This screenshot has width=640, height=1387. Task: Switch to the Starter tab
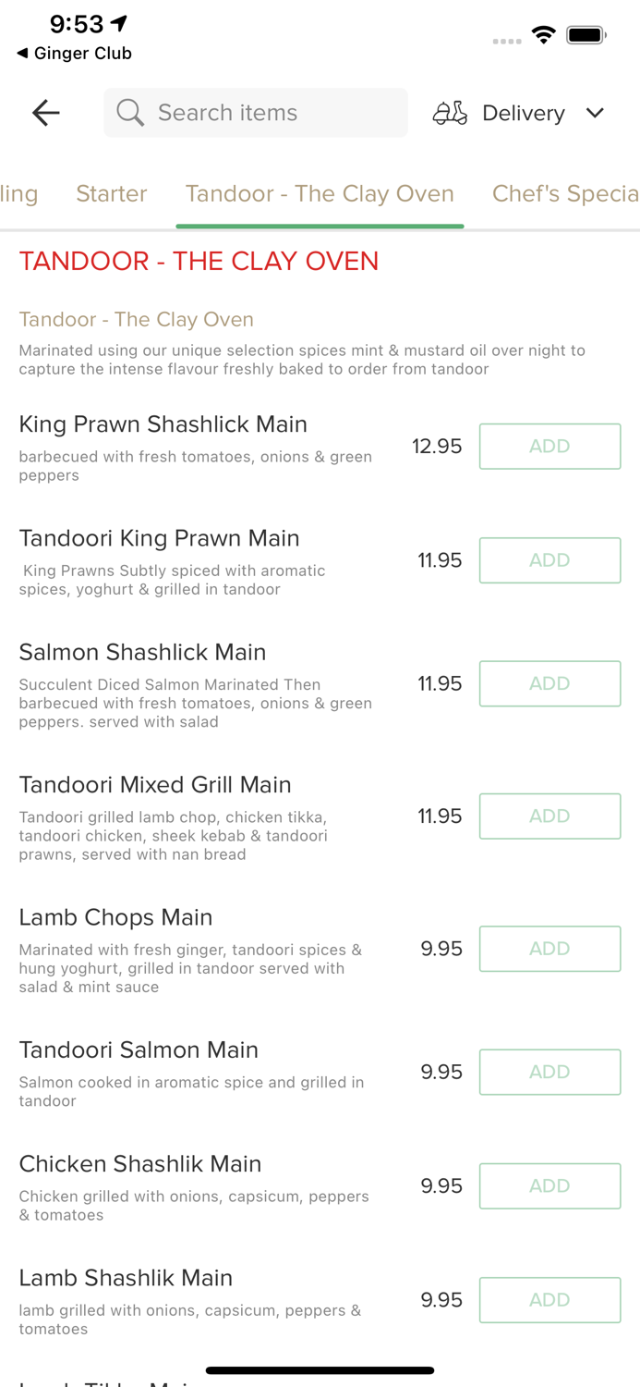point(111,194)
